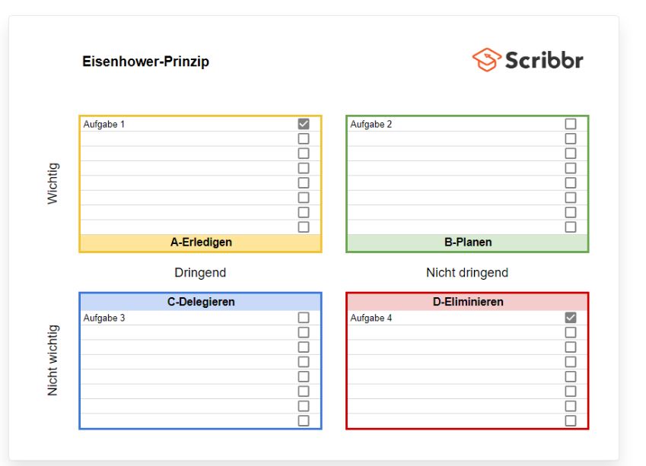Select the Aufgabe 2 task cell
This screenshot has width=646, height=466.
tap(449, 125)
